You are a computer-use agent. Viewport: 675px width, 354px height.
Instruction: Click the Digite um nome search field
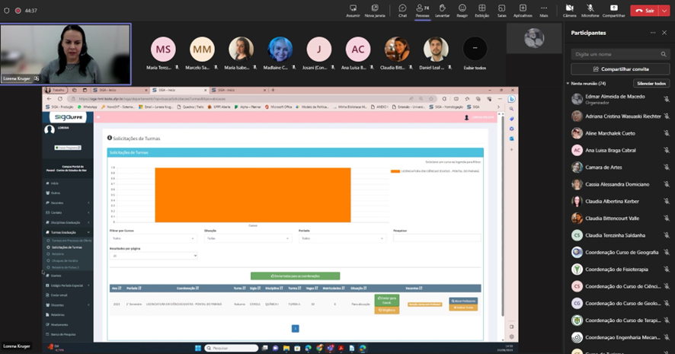pos(620,54)
